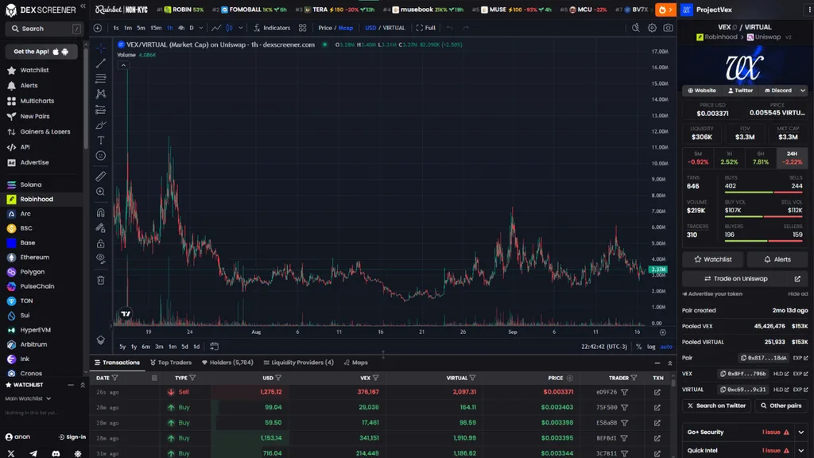Select the crosshair cursor tool
The image size is (814, 458).
pyautogui.click(x=101, y=48)
